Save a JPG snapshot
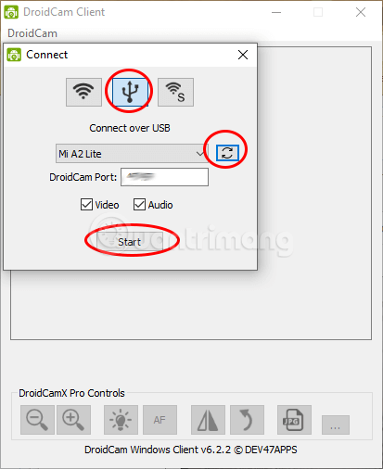Viewport: 383px width, 469px height. [294, 420]
